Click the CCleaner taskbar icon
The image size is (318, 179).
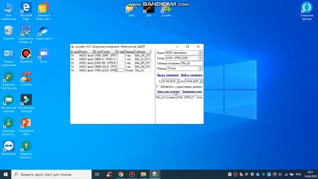point(109,175)
